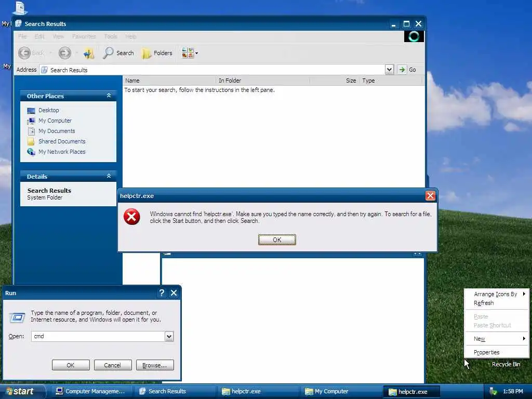The width and height of the screenshot is (532, 399).
Task: Click the My Documents icon in Other Places
Action: click(31, 131)
